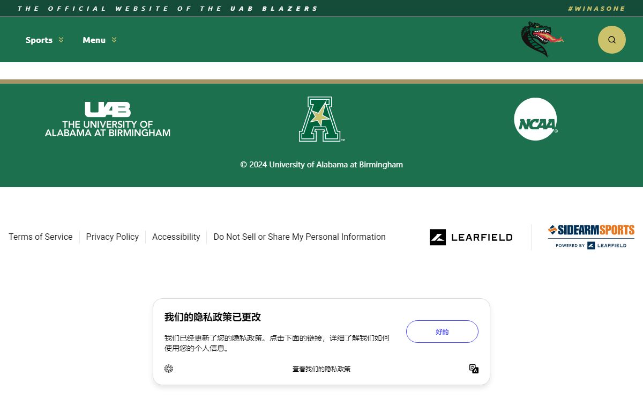Open the translate language icon in popup
The width and height of the screenshot is (643, 397).
[x=474, y=369]
